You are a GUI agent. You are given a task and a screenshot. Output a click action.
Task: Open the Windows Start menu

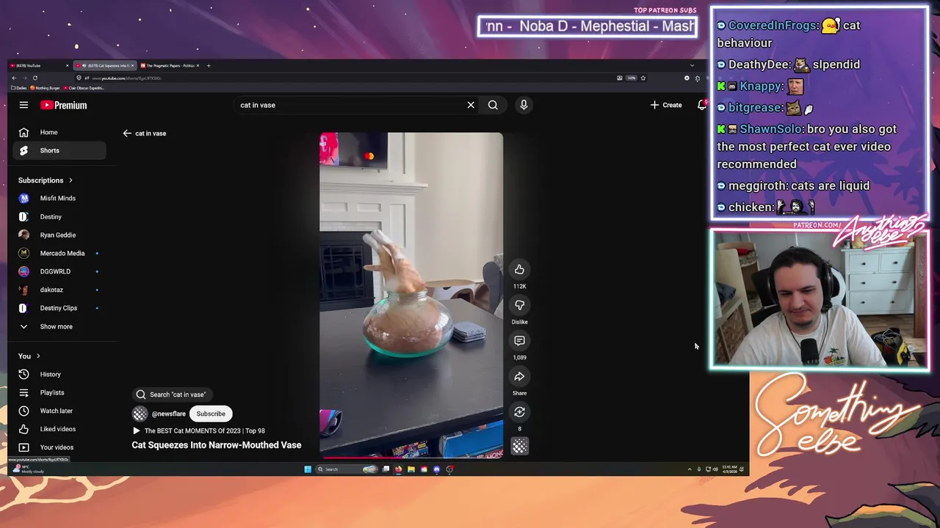(x=308, y=469)
